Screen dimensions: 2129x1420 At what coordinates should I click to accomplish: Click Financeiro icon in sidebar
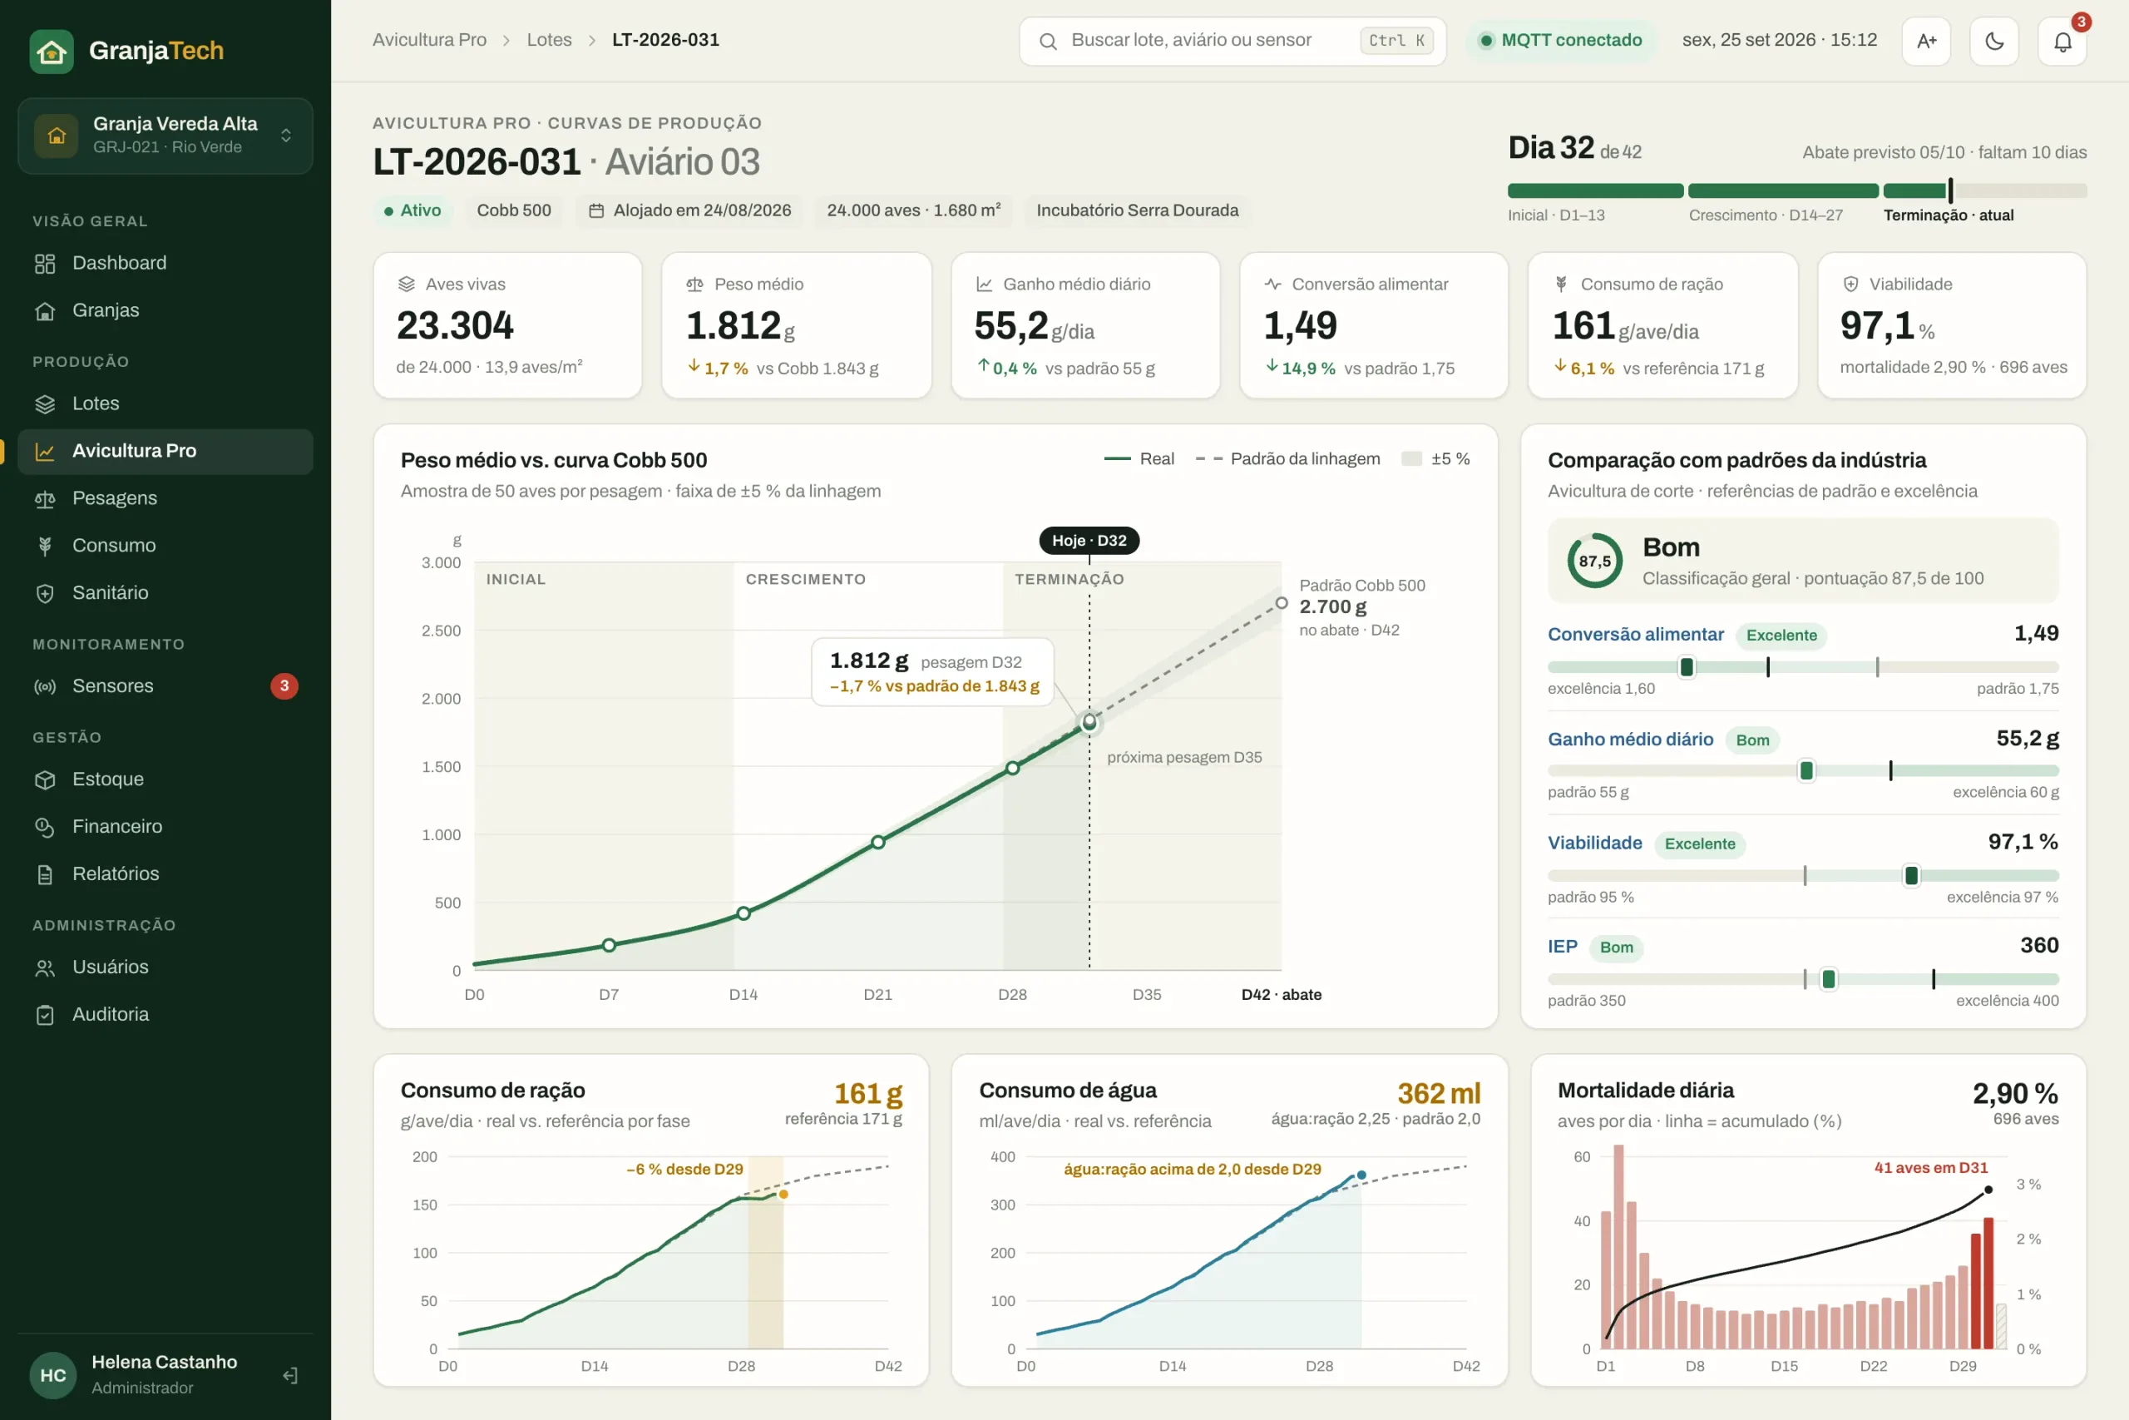click(x=44, y=827)
